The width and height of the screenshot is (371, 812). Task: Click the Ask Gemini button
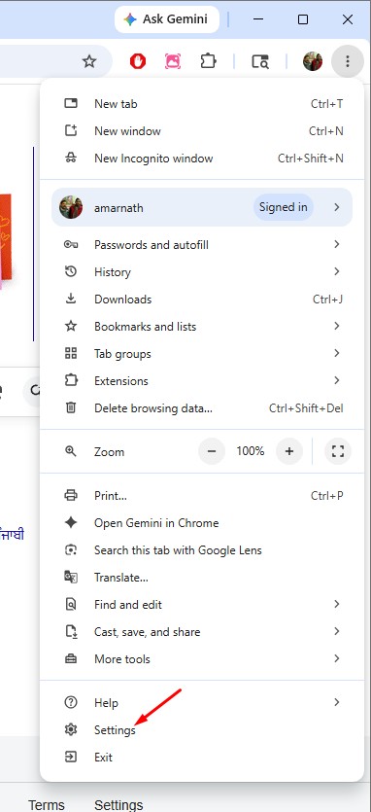point(167,19)
